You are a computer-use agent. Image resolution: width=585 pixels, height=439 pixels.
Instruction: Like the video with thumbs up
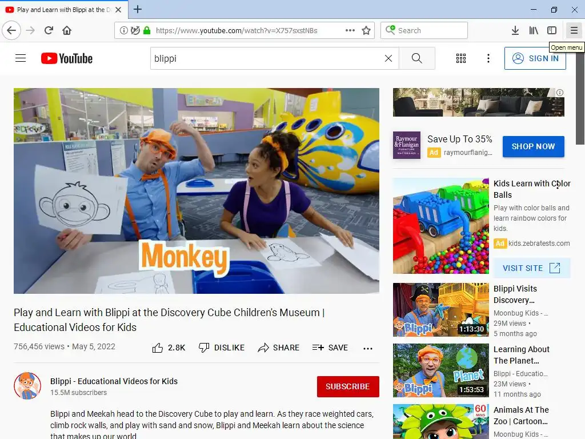point(169,348)
